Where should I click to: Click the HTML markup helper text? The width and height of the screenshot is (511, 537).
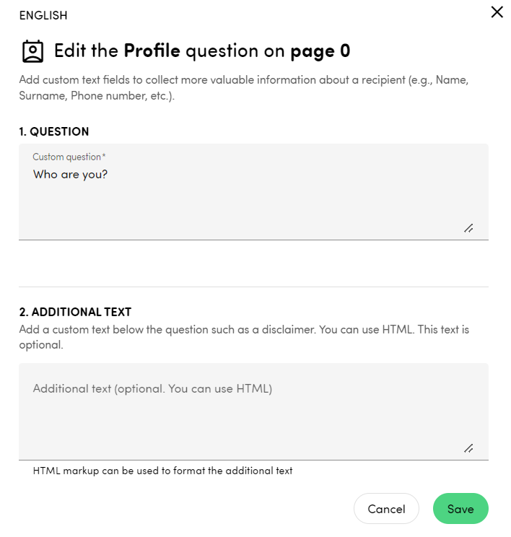pyautogui.click(x=162, y=471)
